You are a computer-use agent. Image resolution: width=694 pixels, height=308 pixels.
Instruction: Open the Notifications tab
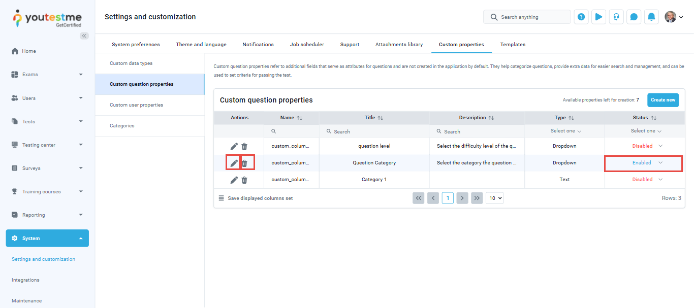coord(258,45)
